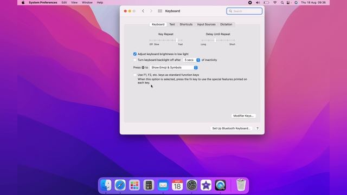
Task: Activate Siri from the menu bar
Action: point(296,2)
